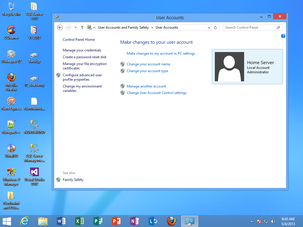The width and height of the screenshot is (303, 227).
Task: Select Nero Express shortcut
Action: click(x=11, y=104)
